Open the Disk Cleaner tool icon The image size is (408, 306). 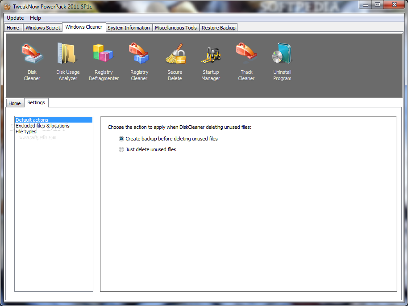click(x=32, y=54)
